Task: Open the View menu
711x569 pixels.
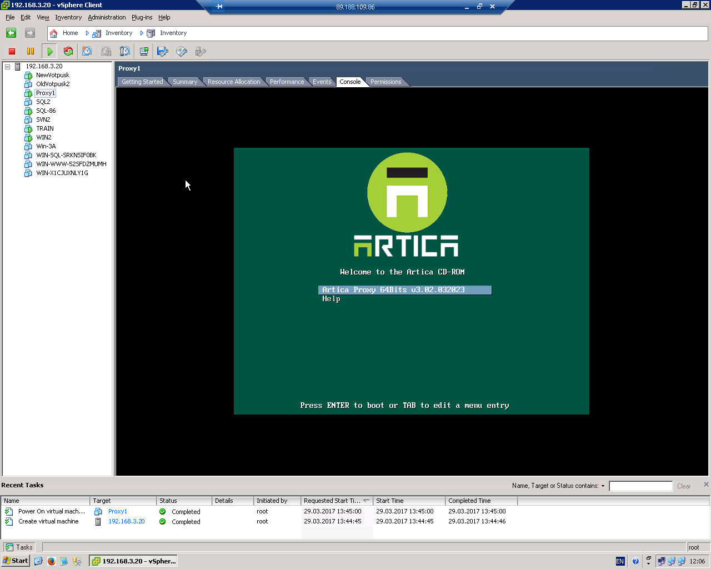Action: pos(43,17)
